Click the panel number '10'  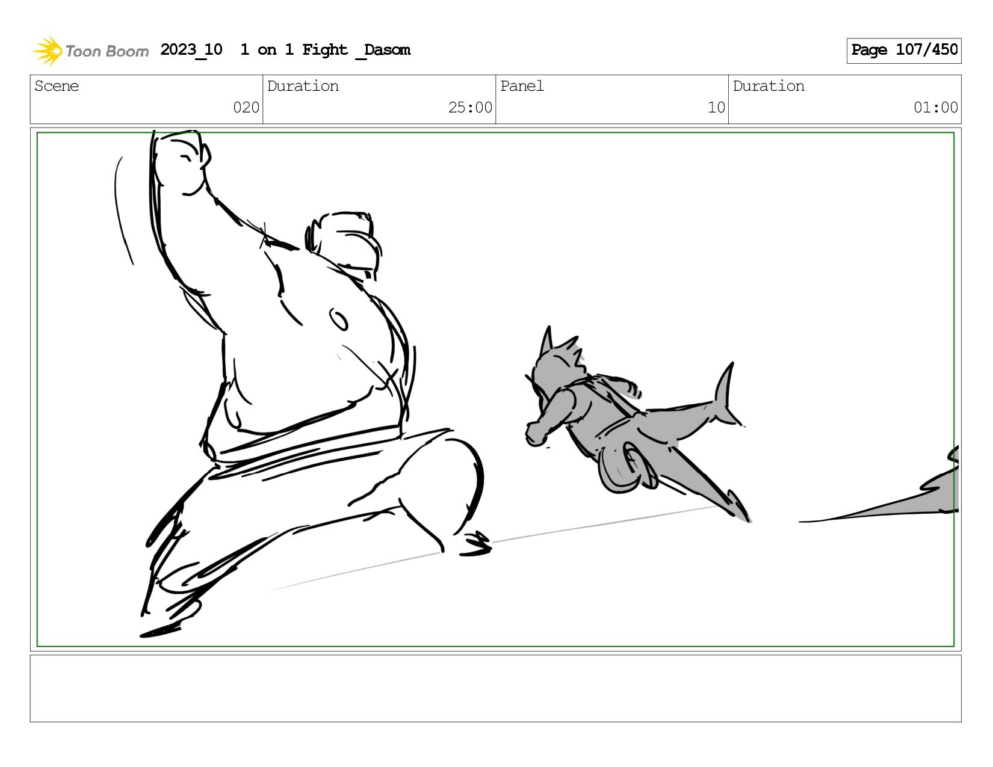[716, 108]
